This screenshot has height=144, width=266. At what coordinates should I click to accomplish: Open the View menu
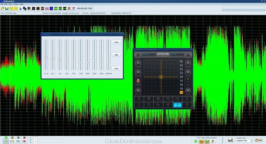tap(10, 4)
